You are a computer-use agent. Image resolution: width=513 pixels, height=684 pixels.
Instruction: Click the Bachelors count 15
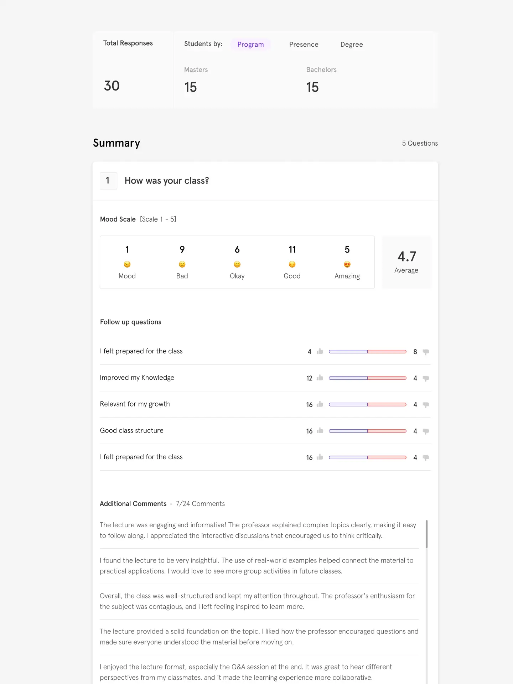pyautogui.click(x=312, y=87)
